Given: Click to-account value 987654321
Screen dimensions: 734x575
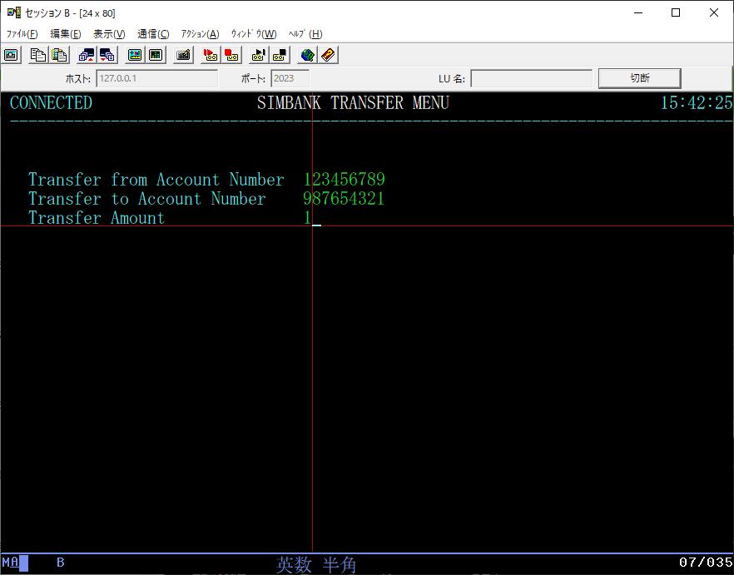Looking at the screenshot, I should pos(344,199).
